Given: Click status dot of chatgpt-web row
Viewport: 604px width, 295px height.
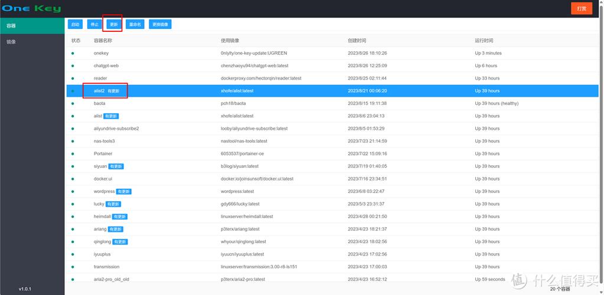Looking at the screenshot, I should coord(73,66).
